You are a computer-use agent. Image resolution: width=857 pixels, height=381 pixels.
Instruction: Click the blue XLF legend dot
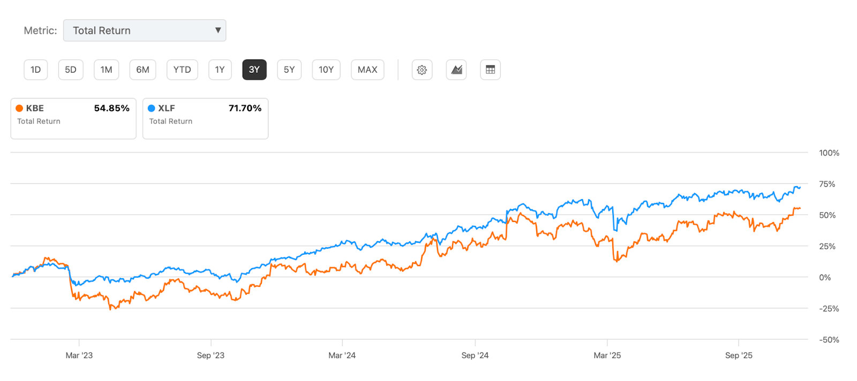tap(152, 108)
